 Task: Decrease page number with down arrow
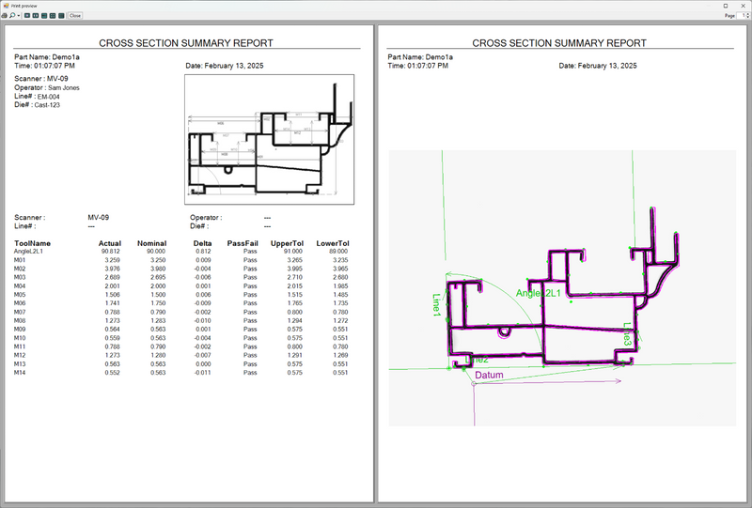tap(748, 18)
